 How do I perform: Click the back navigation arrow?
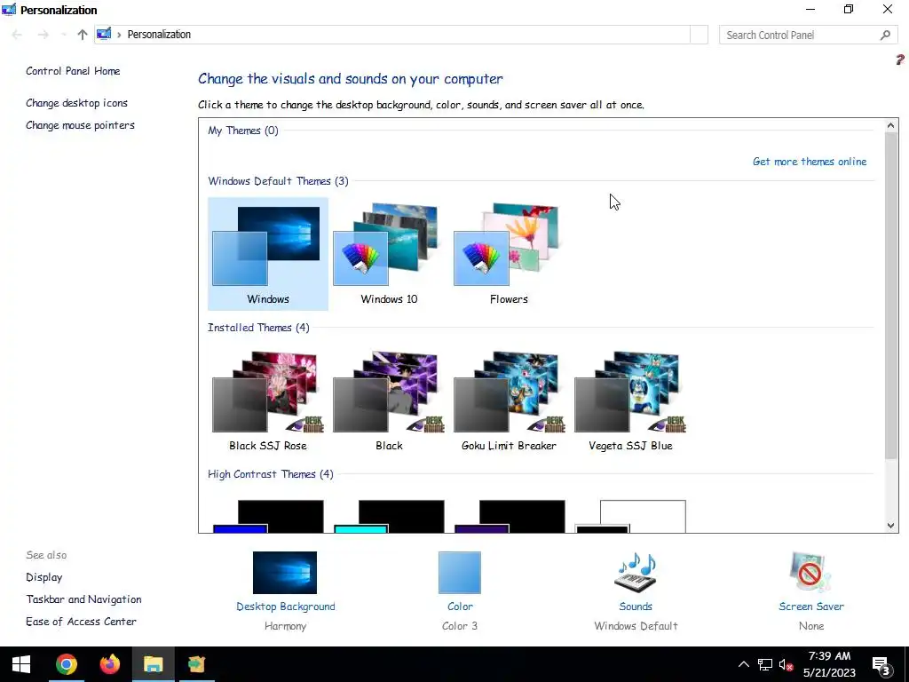click(x=17, y=35)
